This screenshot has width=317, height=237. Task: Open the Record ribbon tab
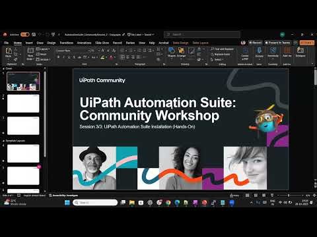click(x=118, y=43)
